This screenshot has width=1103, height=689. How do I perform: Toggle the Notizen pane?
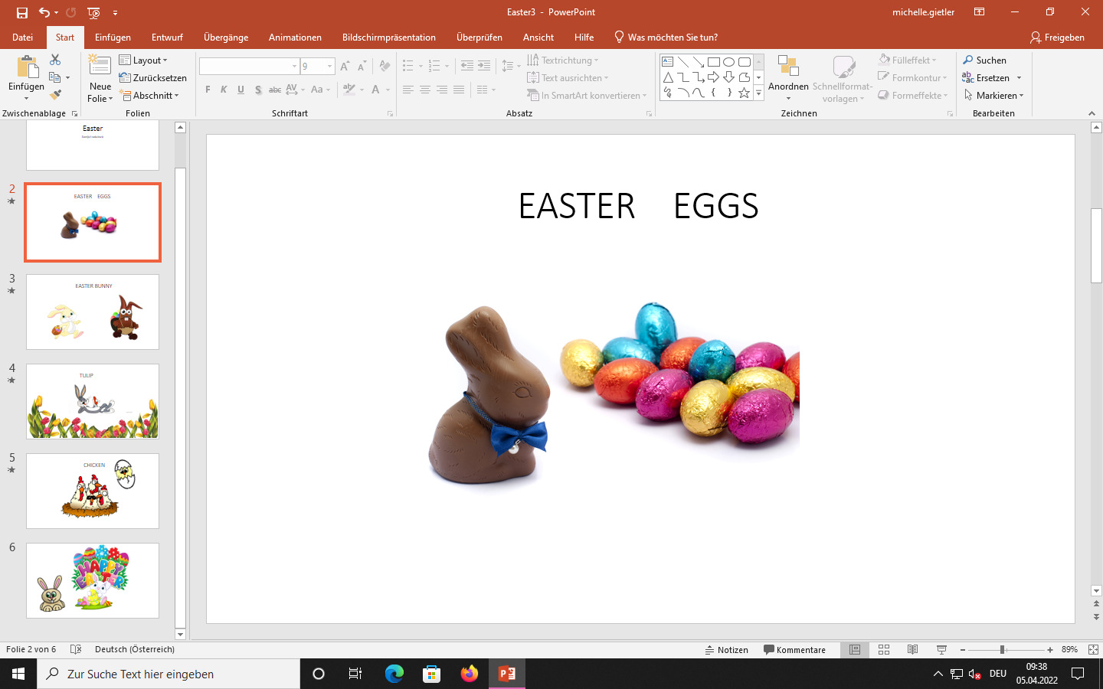click(x=726, y=649)
